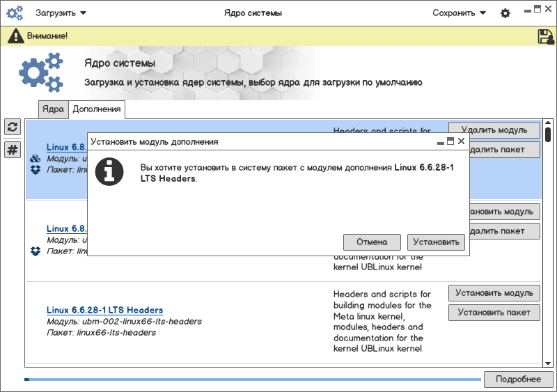The width and height of the screenshot is (557, 392).
Task: Click the info icon in the dialog
Action: click(x=109, y=172)
